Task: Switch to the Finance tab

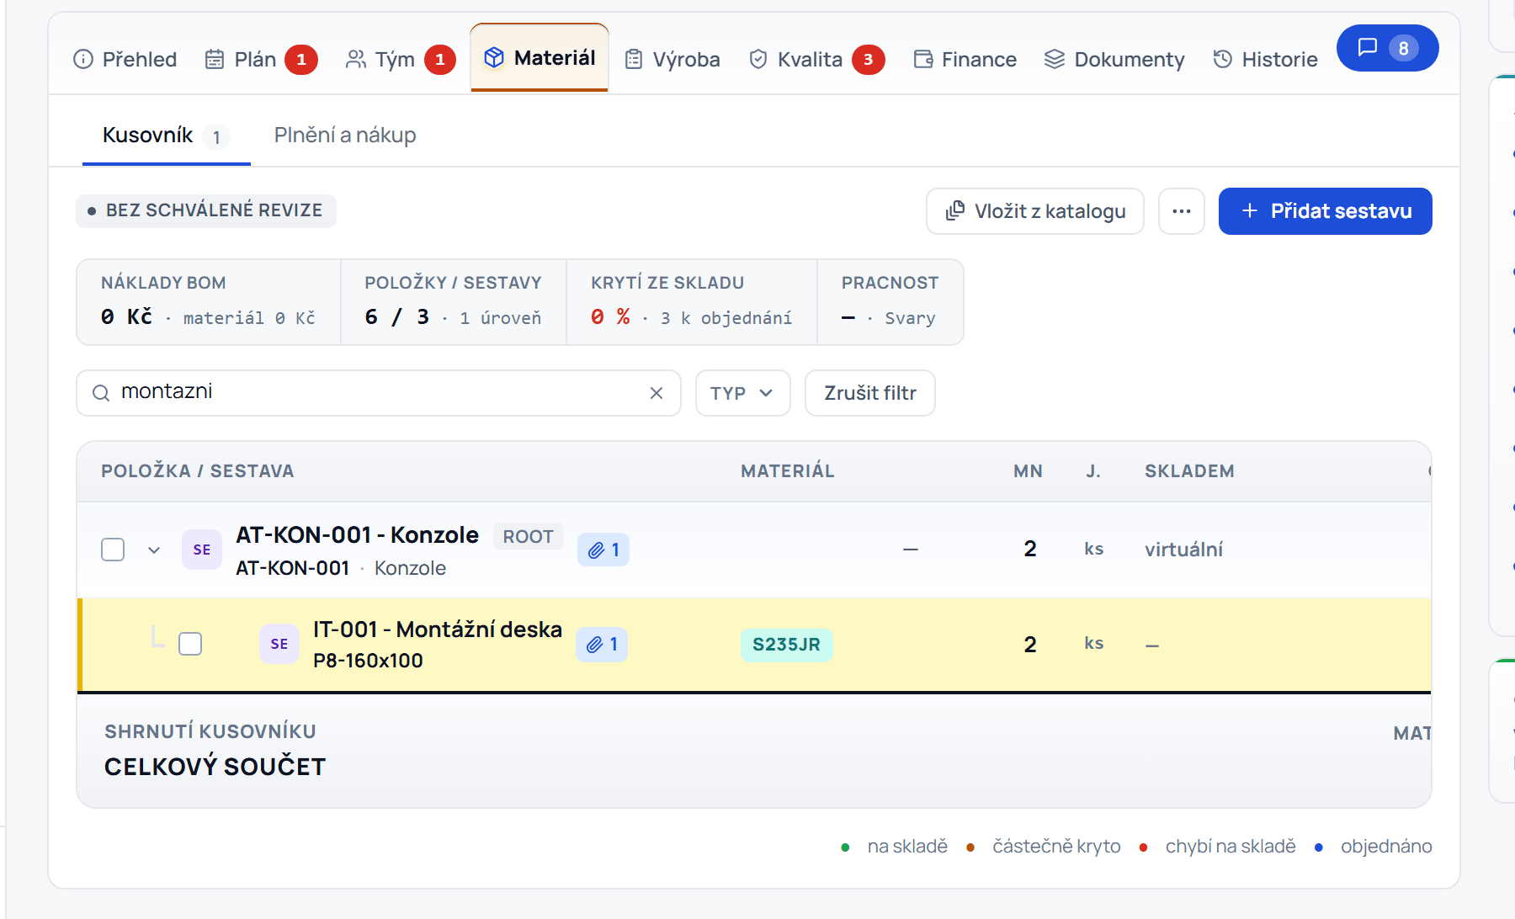Action: (x=965, y=59)
